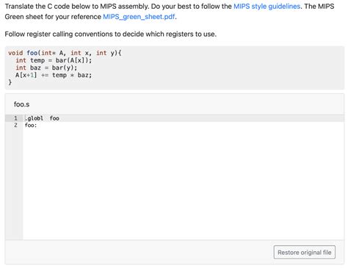Click the empty editor area below line 2

tap(184, 184)
